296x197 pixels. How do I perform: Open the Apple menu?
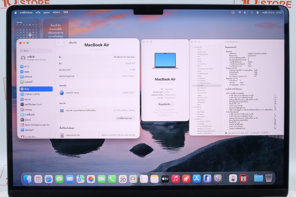coord(16,13)
